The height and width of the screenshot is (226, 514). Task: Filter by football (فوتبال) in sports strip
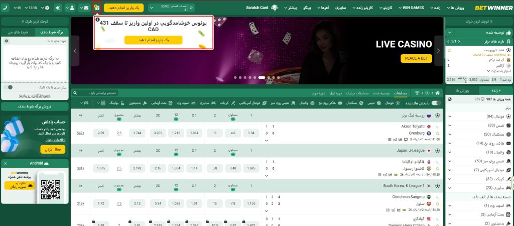pos(392,103)
